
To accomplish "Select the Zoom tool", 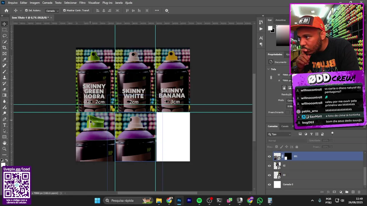I will [4, 149].
